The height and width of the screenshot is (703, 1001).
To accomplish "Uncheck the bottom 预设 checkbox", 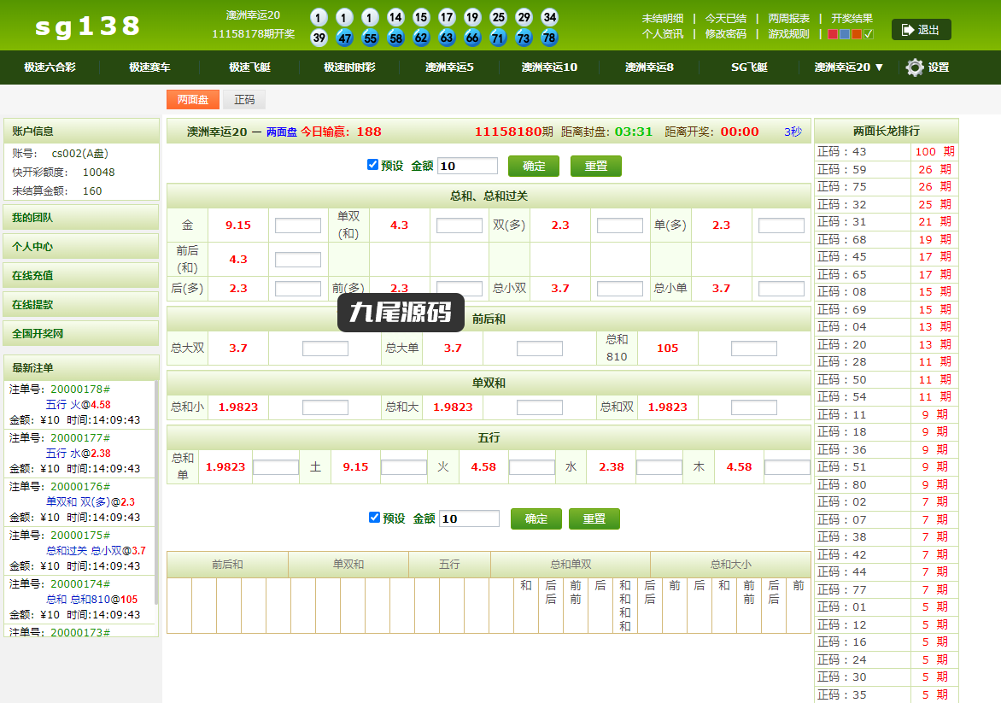I will [x=375, y=517].
